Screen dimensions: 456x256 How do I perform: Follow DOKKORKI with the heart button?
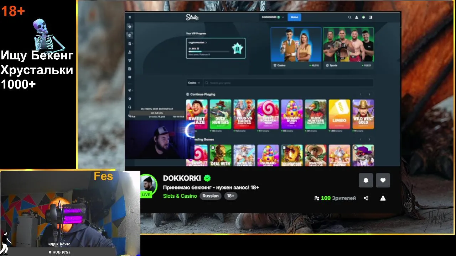point(383,180)
